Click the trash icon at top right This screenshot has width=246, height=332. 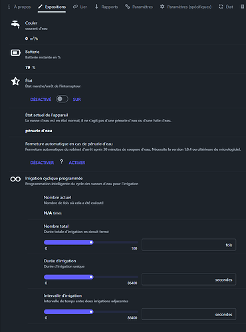coord(242,7)
